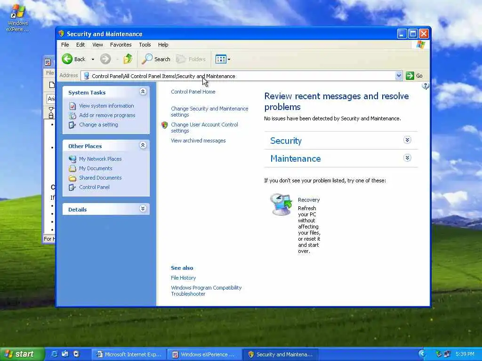Click the Security and Maintenance taskbar button
The height and width of the screenshot is (361, 482).
tap(281, 354)
